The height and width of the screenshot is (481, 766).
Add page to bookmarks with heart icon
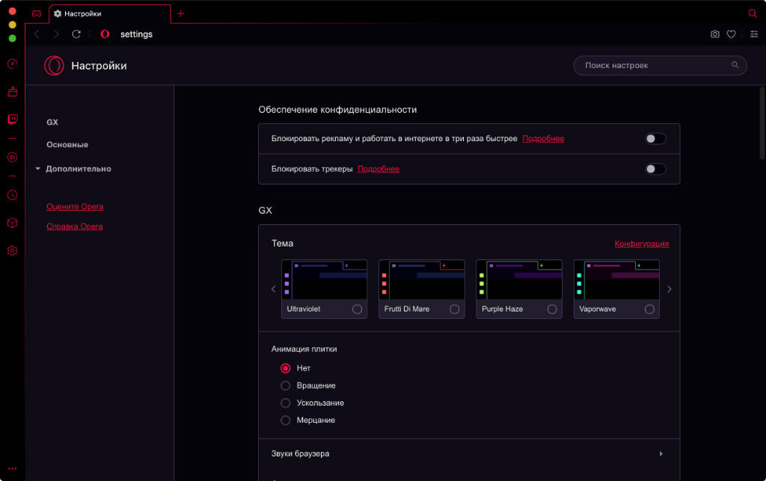(x=731, y=34)
